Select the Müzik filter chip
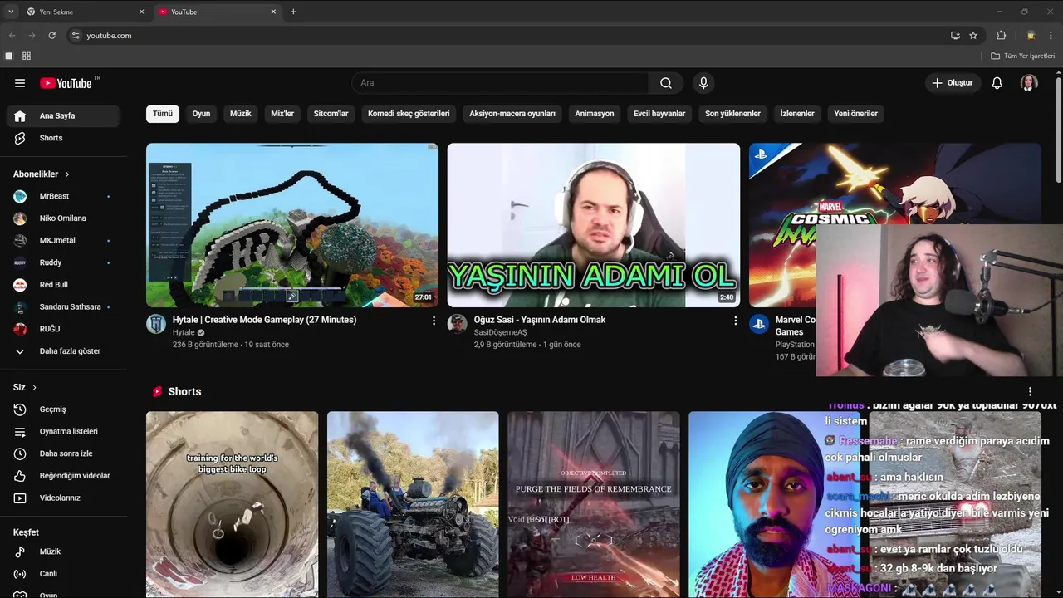The image size is (1063, 598). pos(241,114)
